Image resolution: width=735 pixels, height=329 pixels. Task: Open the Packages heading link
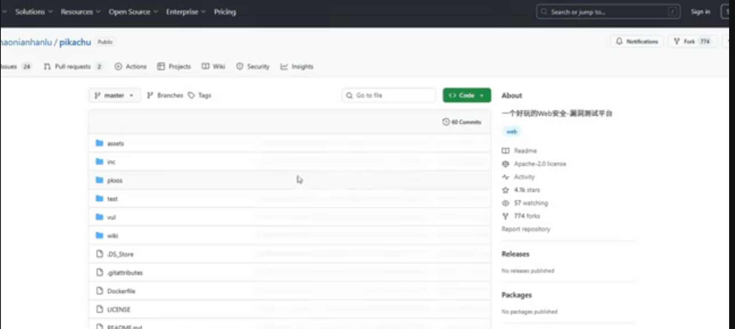[516, 295]
